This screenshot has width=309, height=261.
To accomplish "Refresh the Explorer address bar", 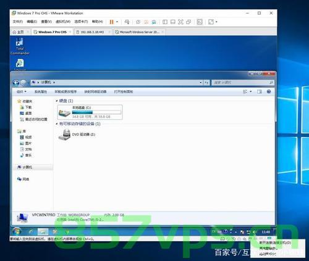I will pyautogui.click(x=206, y=83).
